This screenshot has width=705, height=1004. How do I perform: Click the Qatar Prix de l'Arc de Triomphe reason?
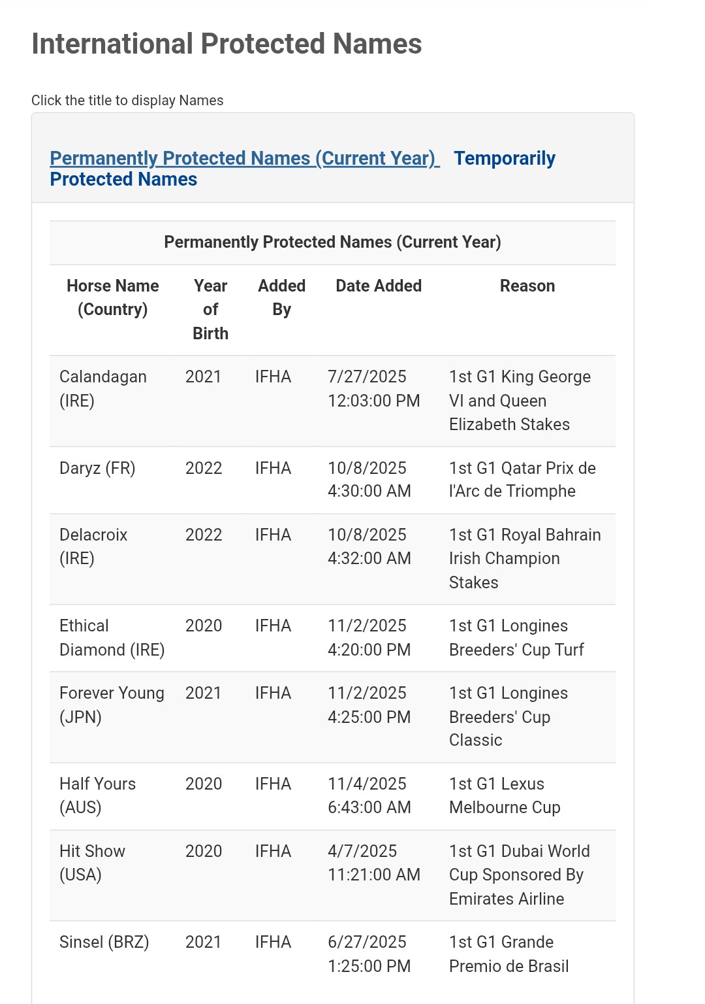click(522, 480)
